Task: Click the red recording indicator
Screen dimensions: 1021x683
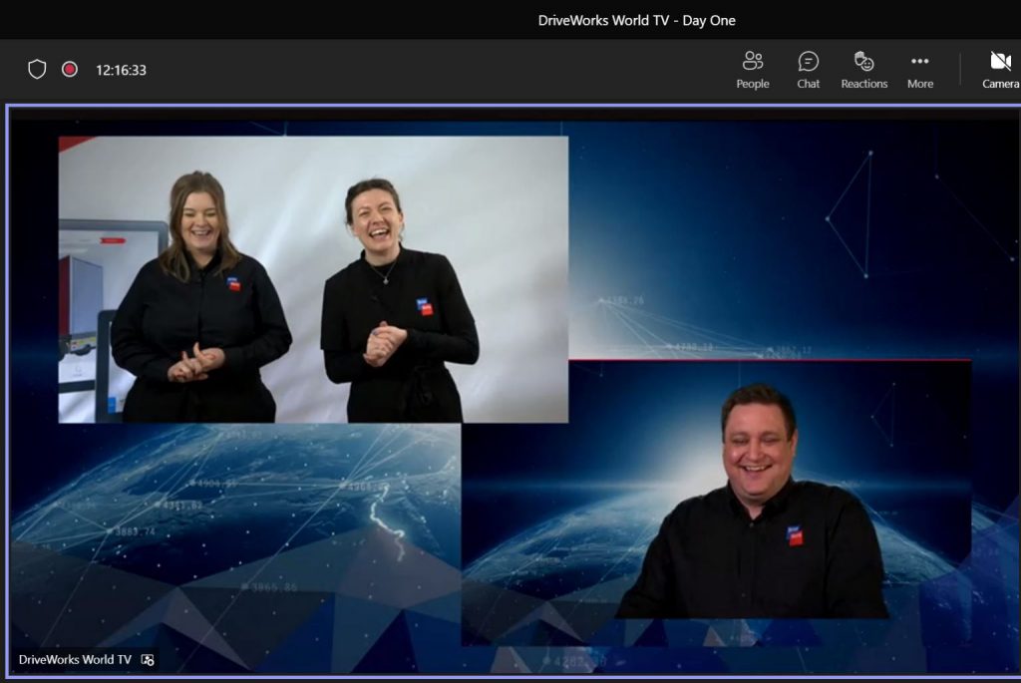Action: (x=70, y=69)
